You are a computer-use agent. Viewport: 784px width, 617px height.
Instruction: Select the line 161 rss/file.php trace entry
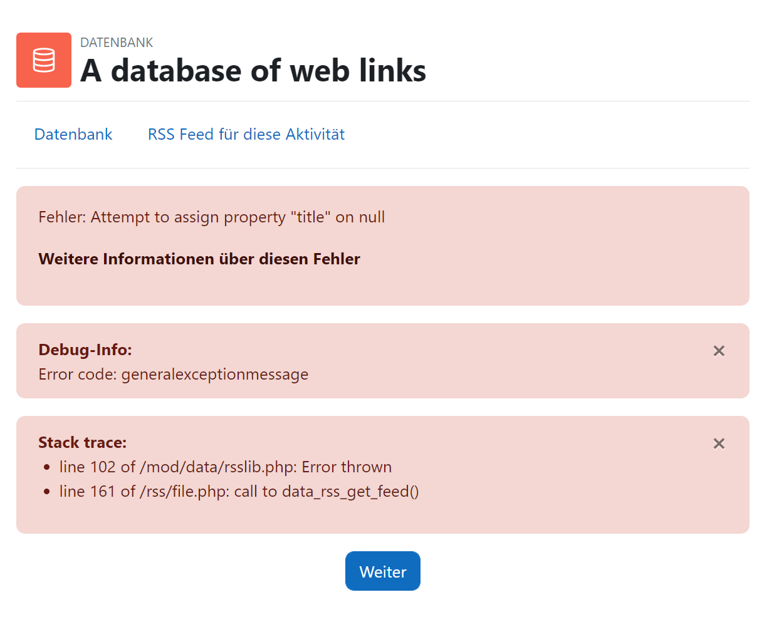pyautogui.click(x=239, y=492)
